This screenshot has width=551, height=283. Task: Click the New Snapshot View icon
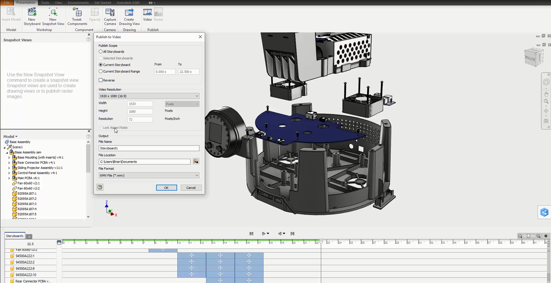pos(53,17)
